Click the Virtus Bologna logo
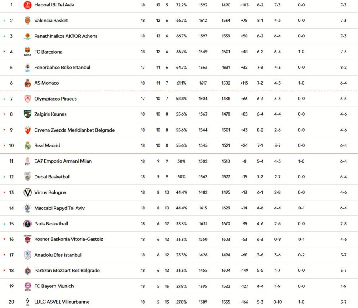358x308 pixels. 27,192
